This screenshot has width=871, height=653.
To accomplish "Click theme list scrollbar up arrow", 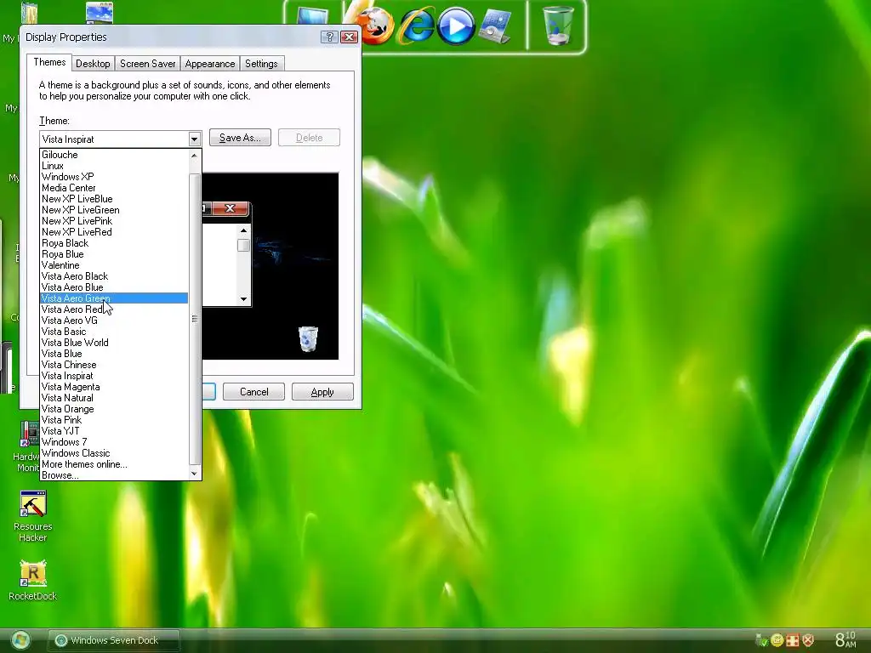I will pos(194,156).
